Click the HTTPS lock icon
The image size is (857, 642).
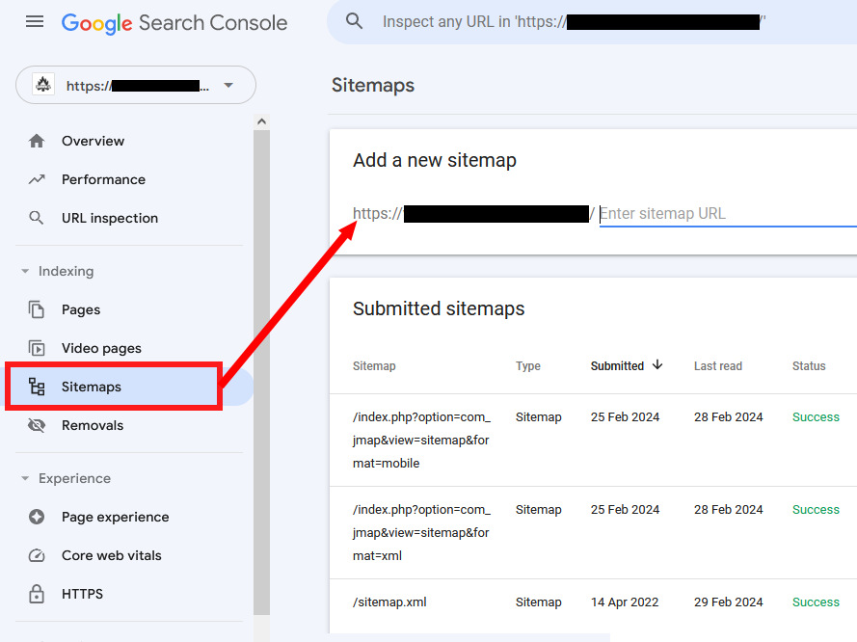point(37,594)
